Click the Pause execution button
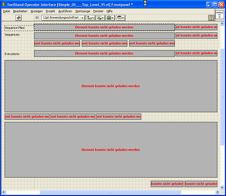This screenshot has width=226, height=196. click(37, 18)
